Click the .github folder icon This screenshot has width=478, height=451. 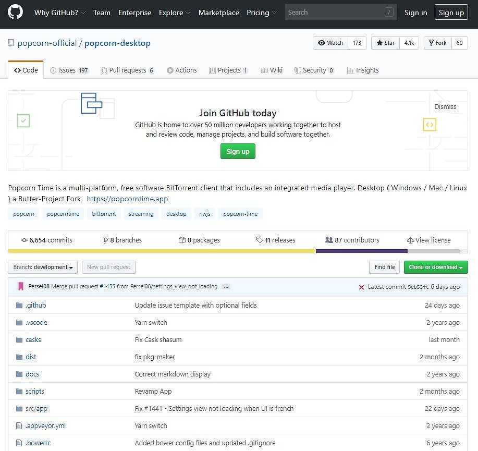point(19,306)
